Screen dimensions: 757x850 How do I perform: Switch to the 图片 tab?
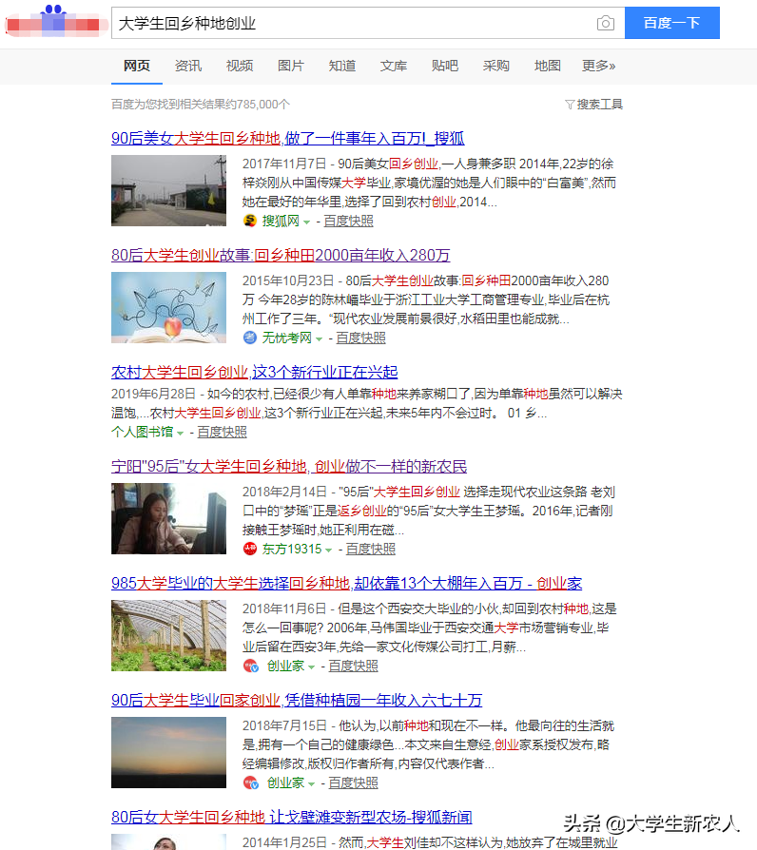(x=291, y=66)
